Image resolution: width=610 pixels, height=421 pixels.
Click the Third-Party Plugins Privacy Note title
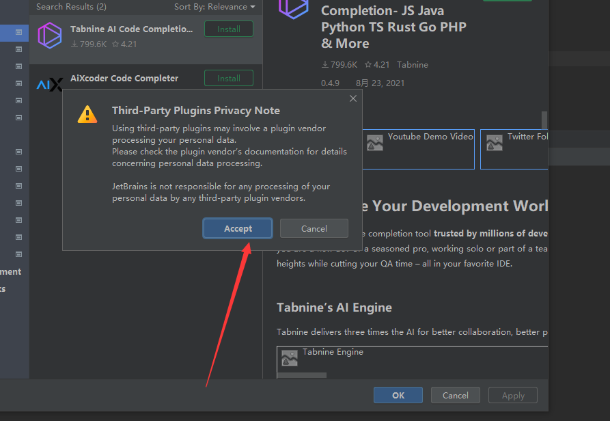[195, 111]
